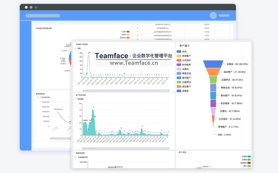
Task: Click the label 意向客户 : 19 (8.41%)
Action: coord(231,96)
